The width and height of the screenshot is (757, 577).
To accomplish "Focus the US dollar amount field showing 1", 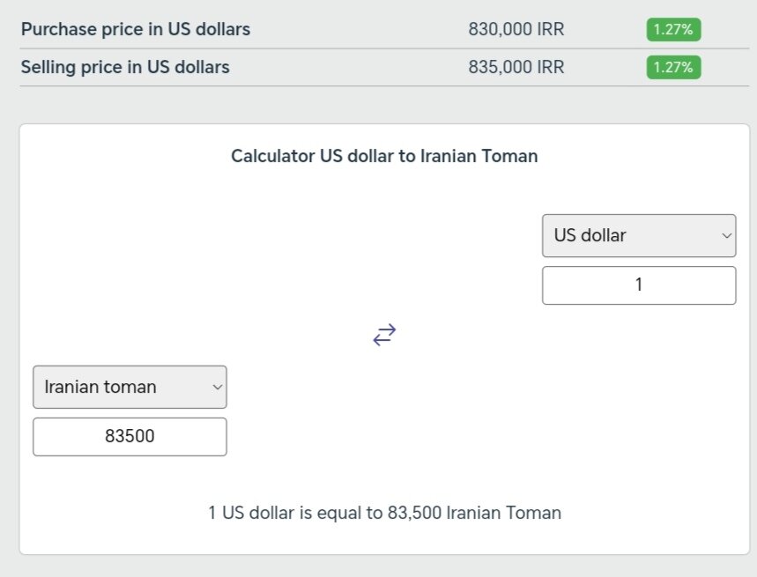I will point(638,285).
